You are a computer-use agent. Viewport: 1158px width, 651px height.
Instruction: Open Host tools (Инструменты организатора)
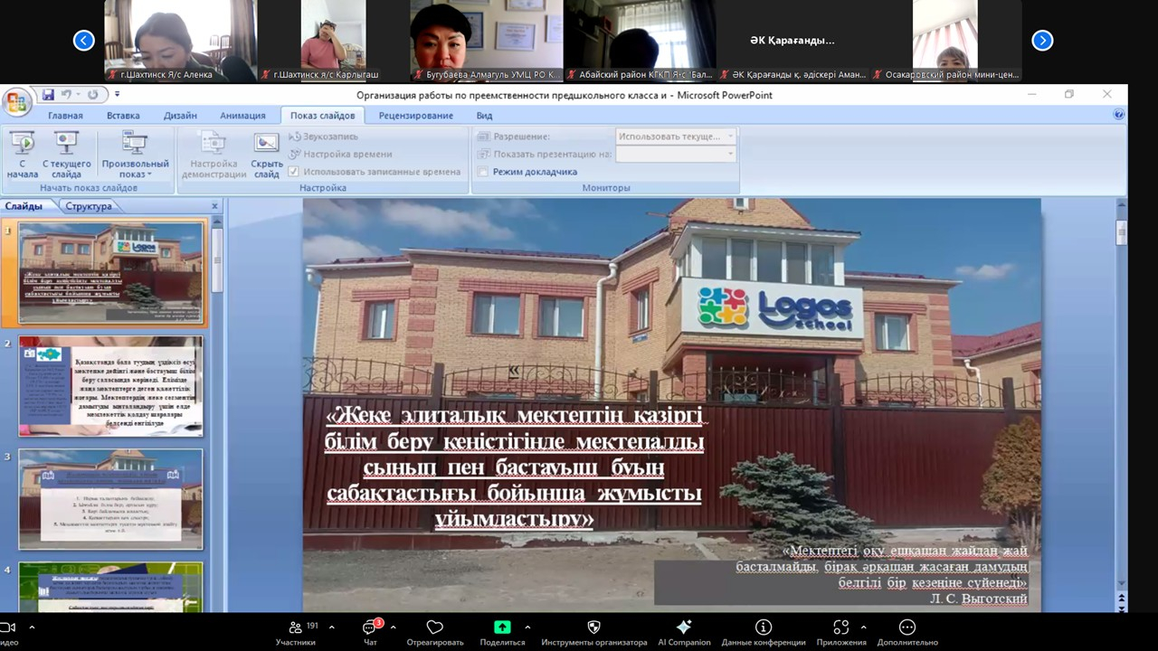[x=593, y=632]
